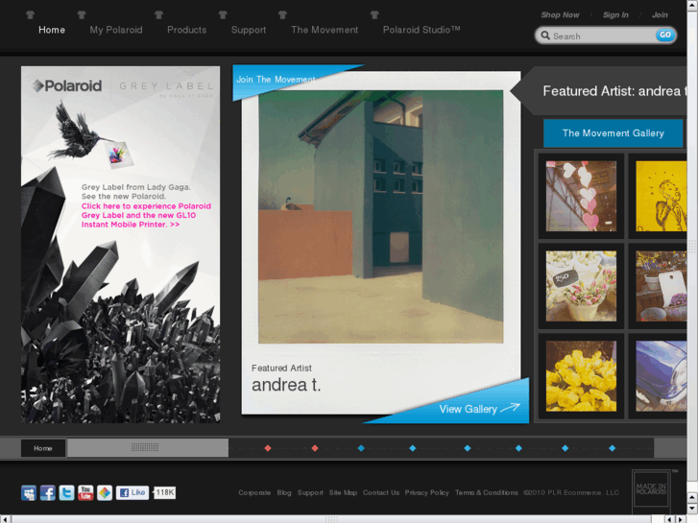Open The Movement menu

325,30
